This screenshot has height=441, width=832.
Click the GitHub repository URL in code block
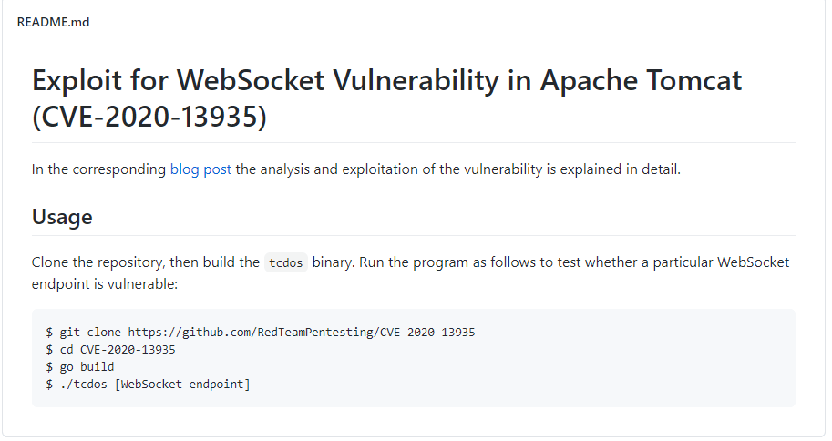[x=301, y=332]
